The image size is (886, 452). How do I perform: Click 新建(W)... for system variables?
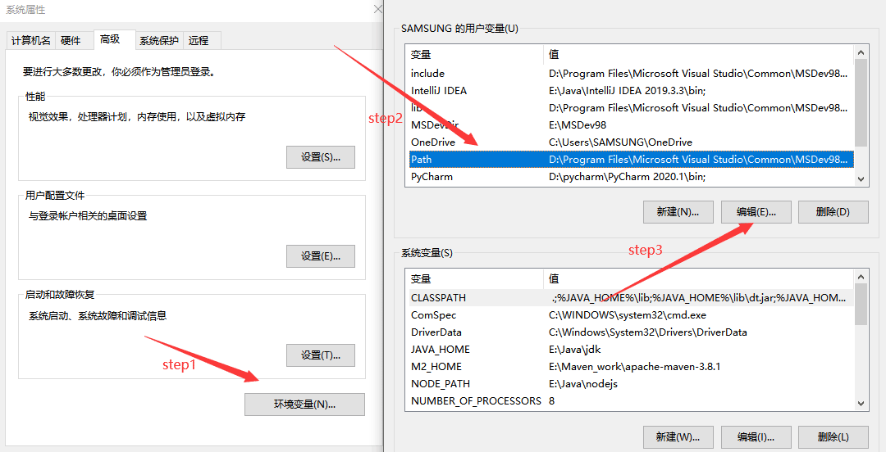[678, 436]
